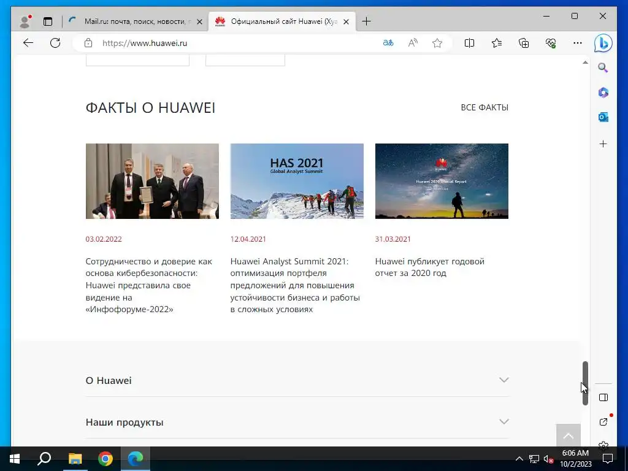Open ВСЕ ФАКТЫ link
Screen dimensions: 628x471
click(x=484, y=107)
